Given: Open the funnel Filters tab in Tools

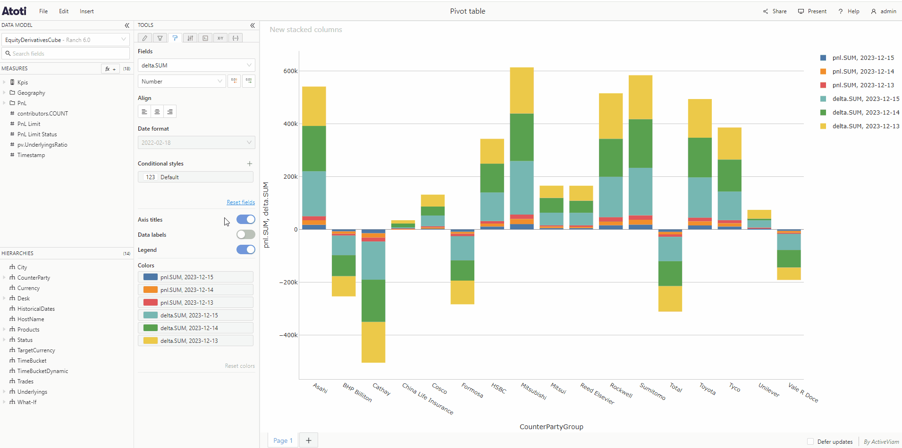Looking at the screenshot, I should coord(160,38).
